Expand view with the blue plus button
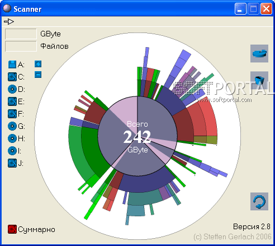This screenshot has height=246, width=275. click(x=38, y=64)
